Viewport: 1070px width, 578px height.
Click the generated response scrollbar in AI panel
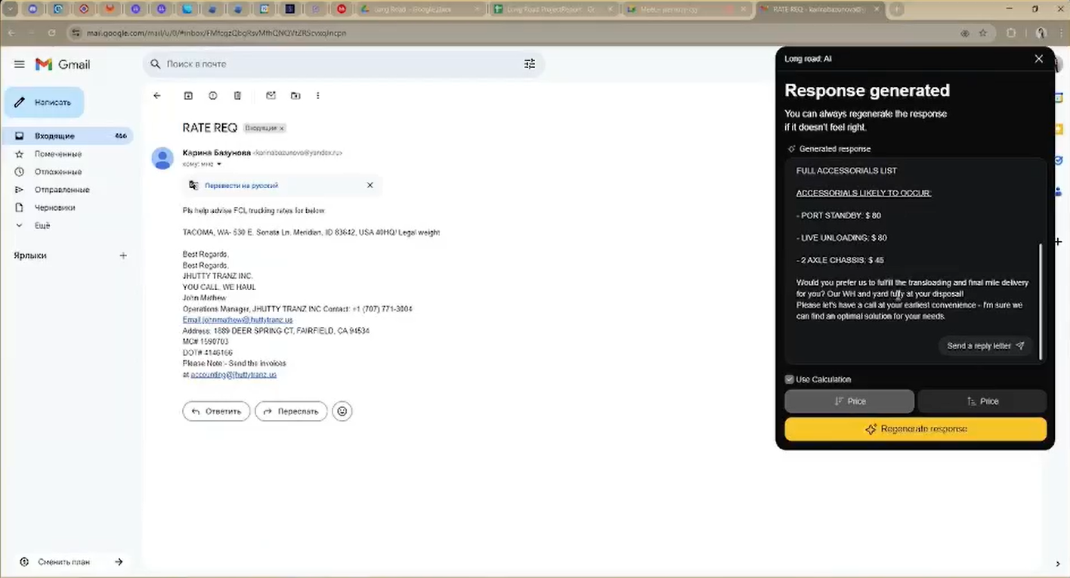tap(1040, 301)
